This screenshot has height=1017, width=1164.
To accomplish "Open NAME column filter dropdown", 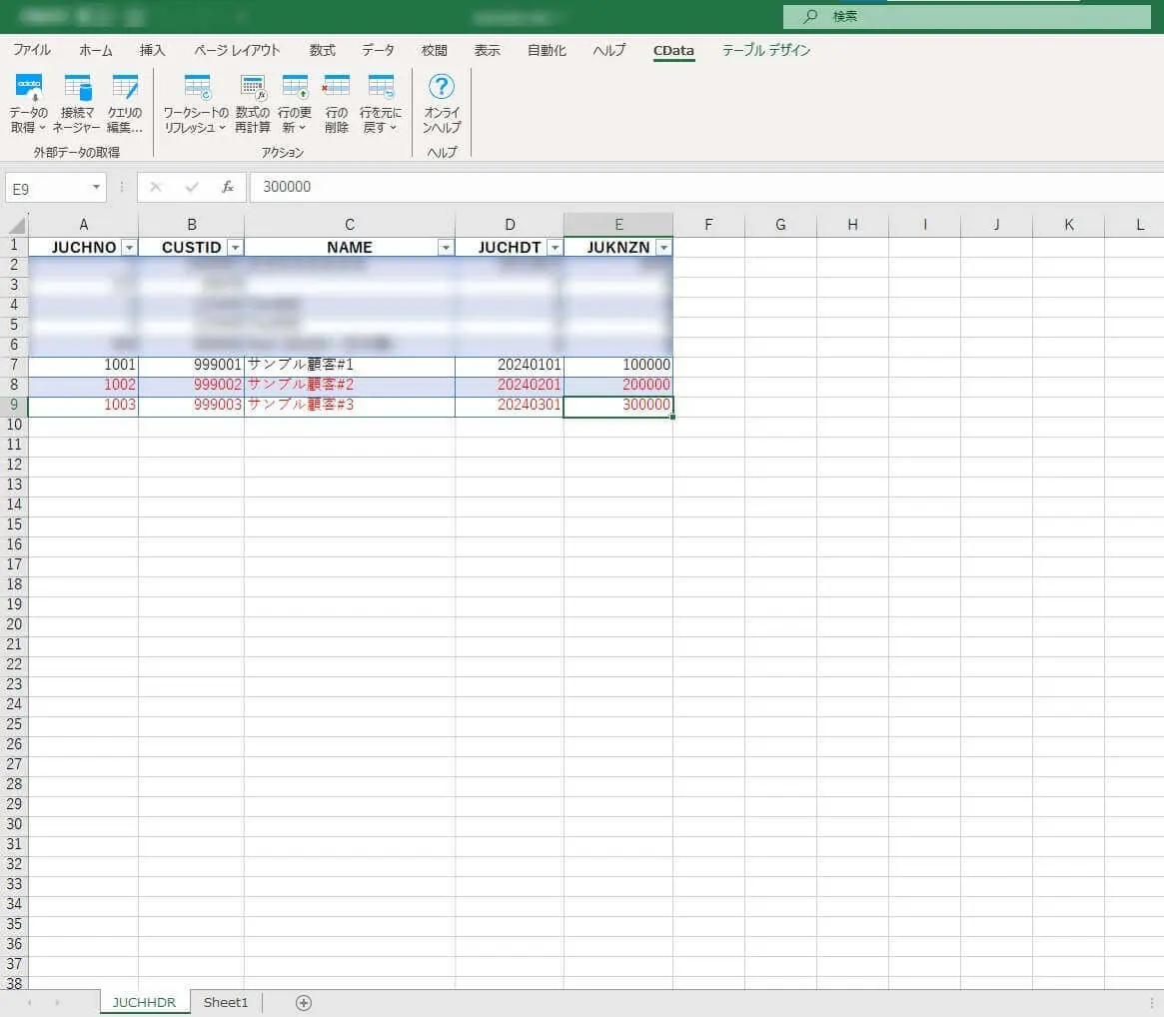I will 446,247.
